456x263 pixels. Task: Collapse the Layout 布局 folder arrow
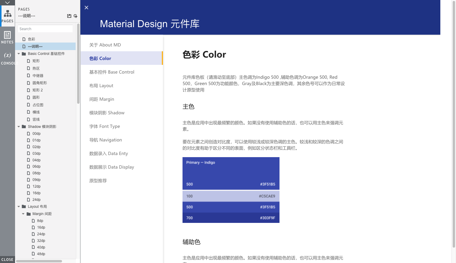tap(19, 207)
